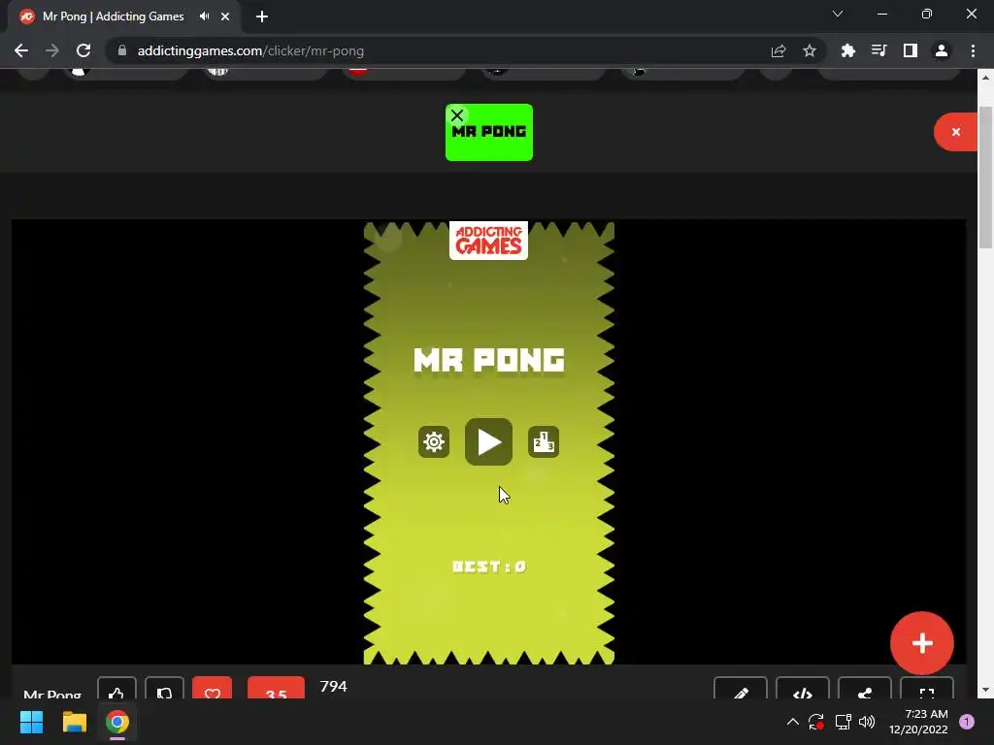
Task: Click the thumbs-up like button
Action: point(116,690)
